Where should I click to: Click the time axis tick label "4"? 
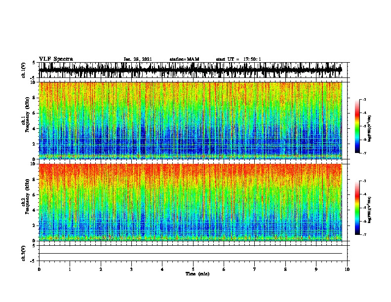coord(162,269)
